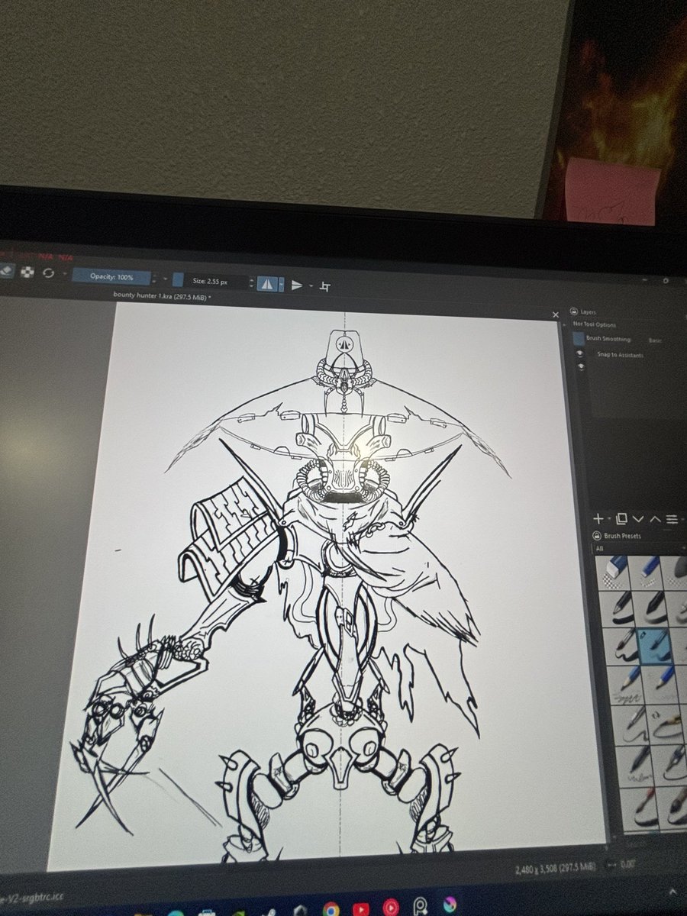Open the Brush Smoothing Basic dropdown

click(x=656, y=340)
